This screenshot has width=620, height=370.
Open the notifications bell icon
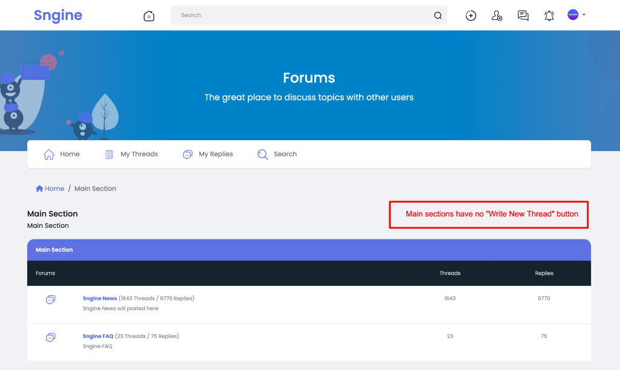coord(549,15)
